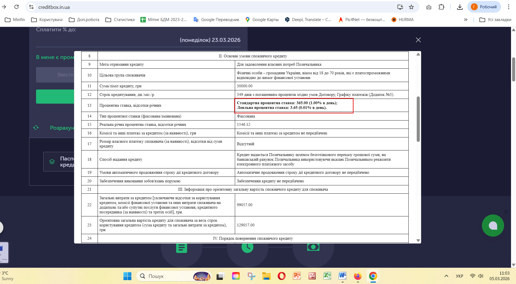Switch to Firefox on the taskbar

(358, 276)
